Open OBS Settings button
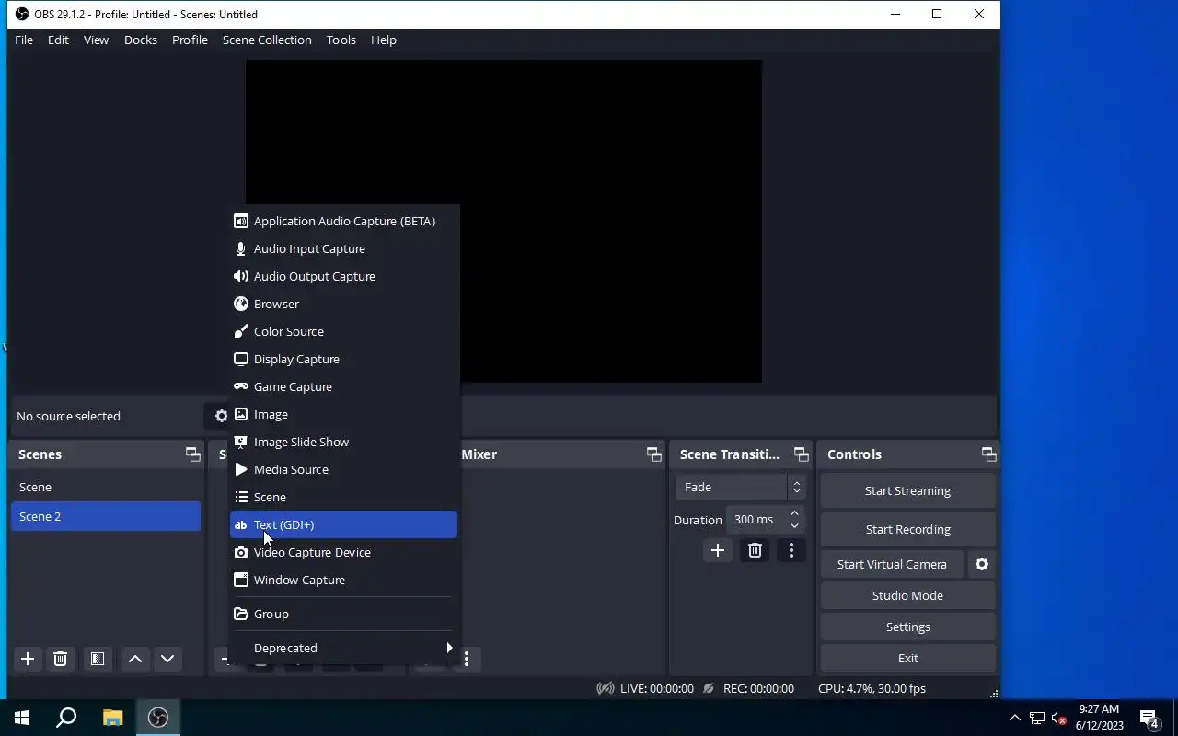The width and height of the screenshot is (1178, 736). coord(907,627)
